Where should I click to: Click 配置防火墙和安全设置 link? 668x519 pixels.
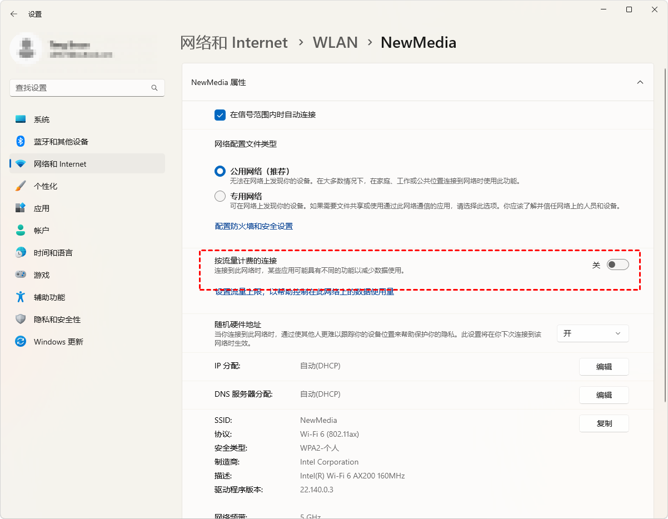(253, 226)
